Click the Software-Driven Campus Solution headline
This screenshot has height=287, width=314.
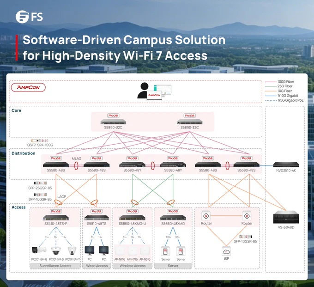124,40
